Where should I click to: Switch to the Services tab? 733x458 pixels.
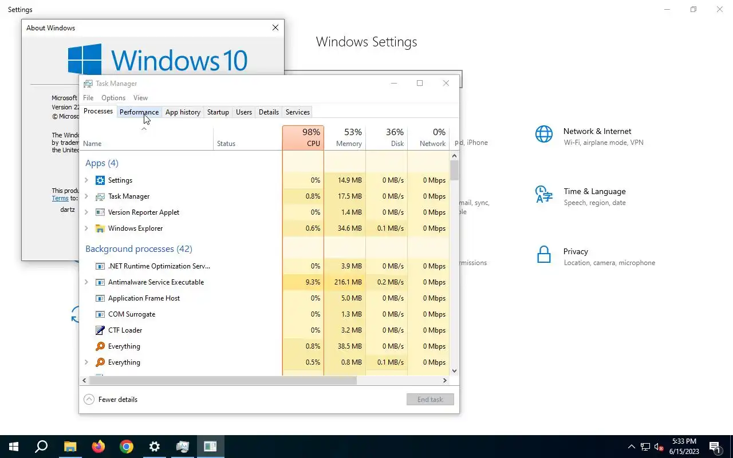point(298,112)
